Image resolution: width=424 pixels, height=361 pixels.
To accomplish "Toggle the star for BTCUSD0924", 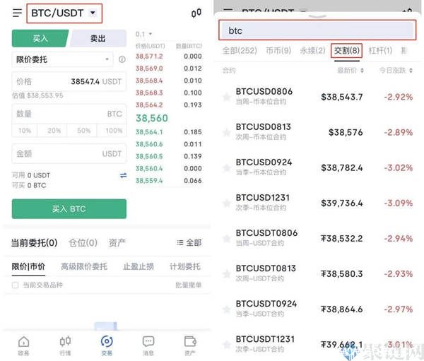I will click(227, 167).
